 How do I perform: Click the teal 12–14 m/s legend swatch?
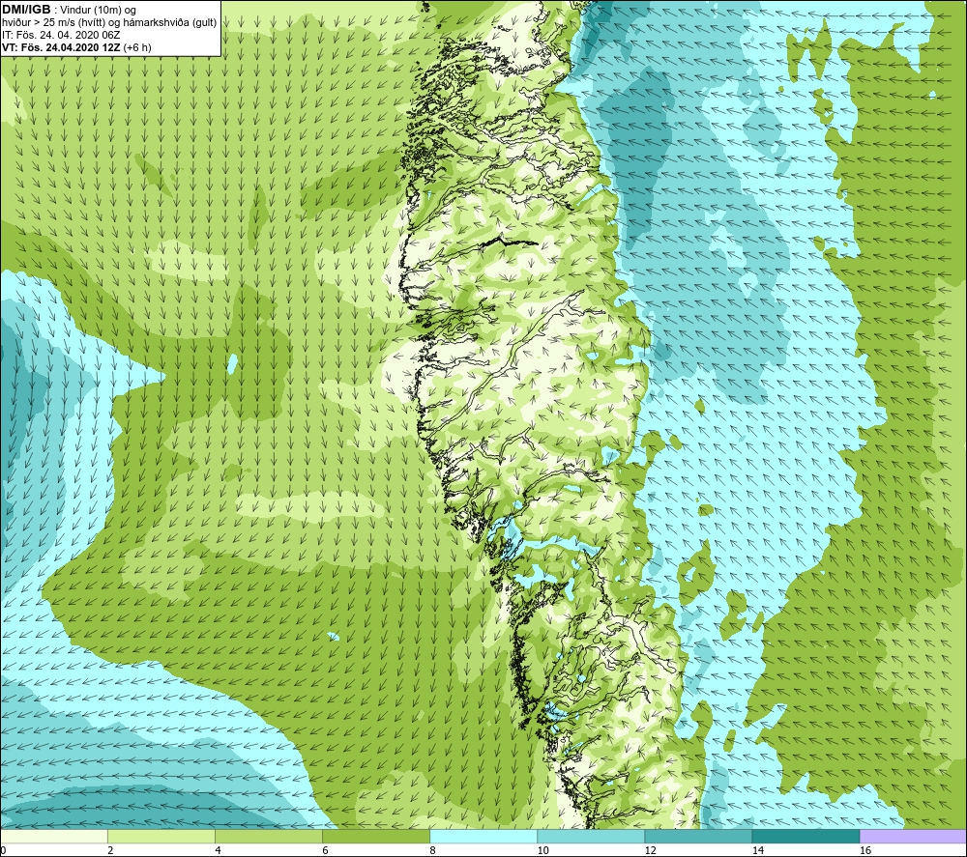point(698,836)
